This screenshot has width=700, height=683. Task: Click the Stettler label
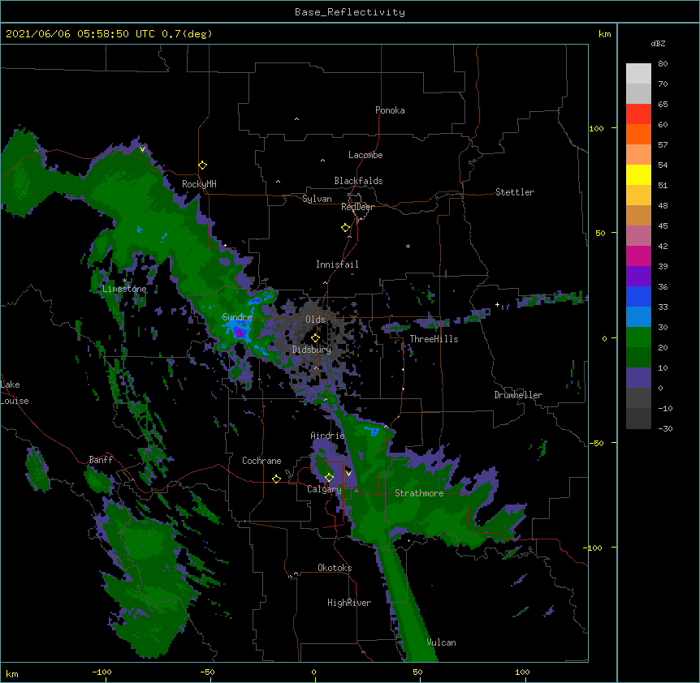pos(514,192)
